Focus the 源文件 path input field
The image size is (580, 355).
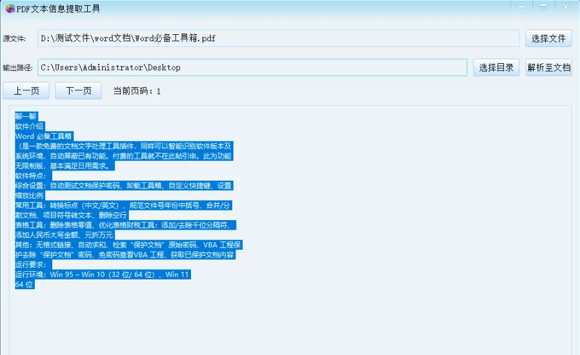[x=279, y=38]
